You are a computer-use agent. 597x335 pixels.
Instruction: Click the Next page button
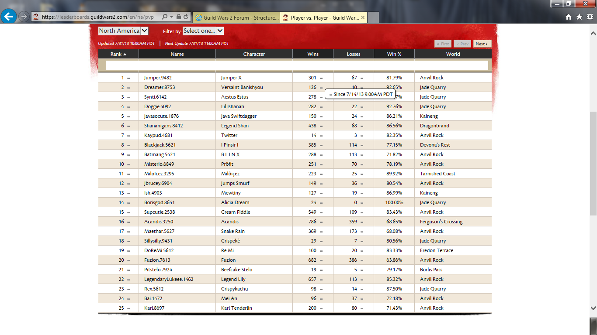point(482,44)
